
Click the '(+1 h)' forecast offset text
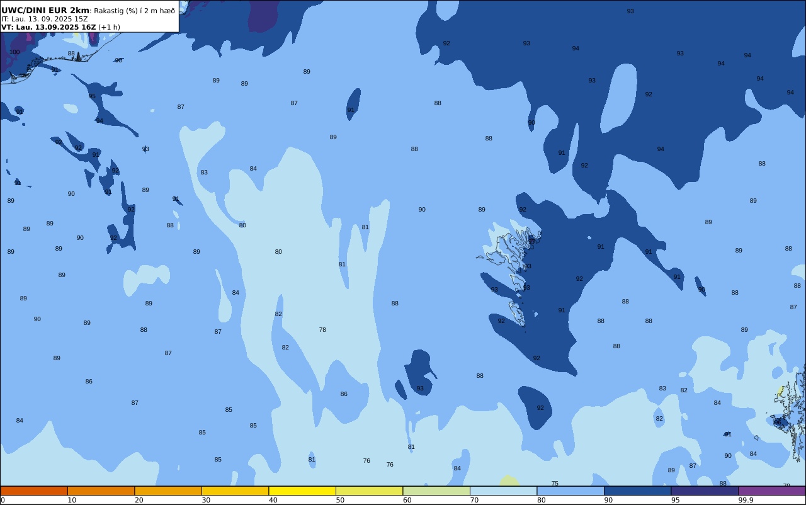pyautogui.click(x=109, y=27)
